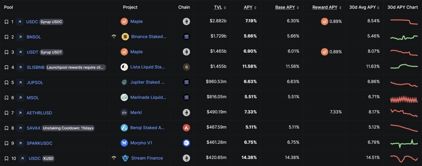Click the Avalanche chain icon for SAVAX
The width and height of the screenshot is (422, 166).
point(186,128)
